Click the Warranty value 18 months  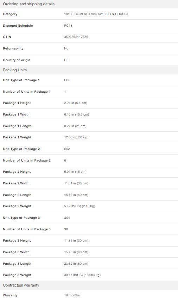tap(72, 295)
